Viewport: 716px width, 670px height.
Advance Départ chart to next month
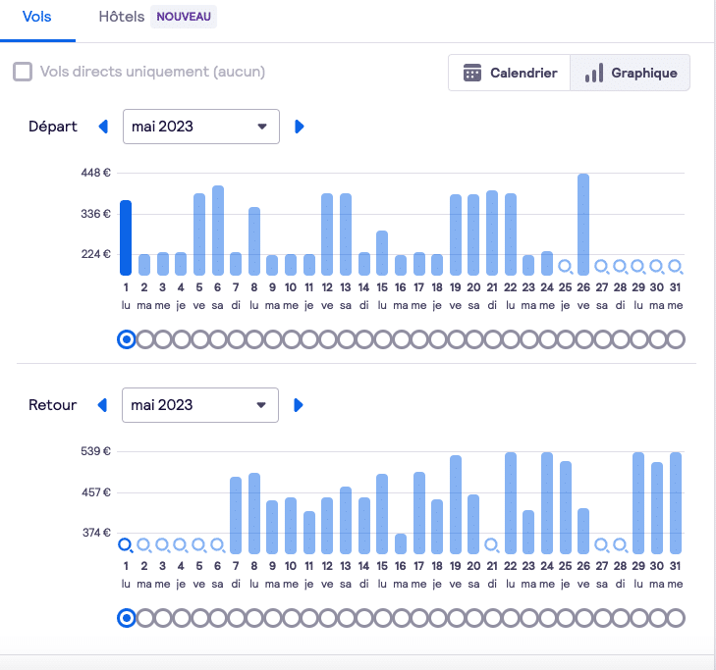tap(300, 127)
